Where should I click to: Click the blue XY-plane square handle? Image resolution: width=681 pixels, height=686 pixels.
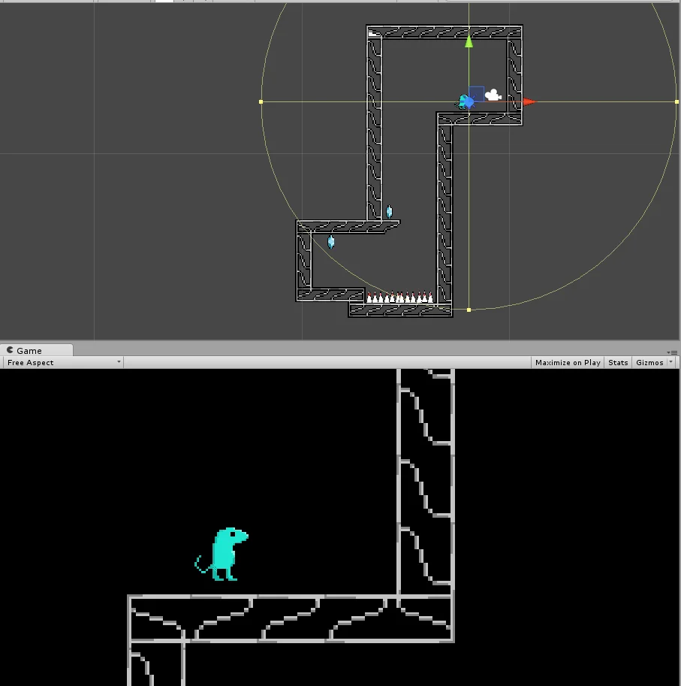477,94
